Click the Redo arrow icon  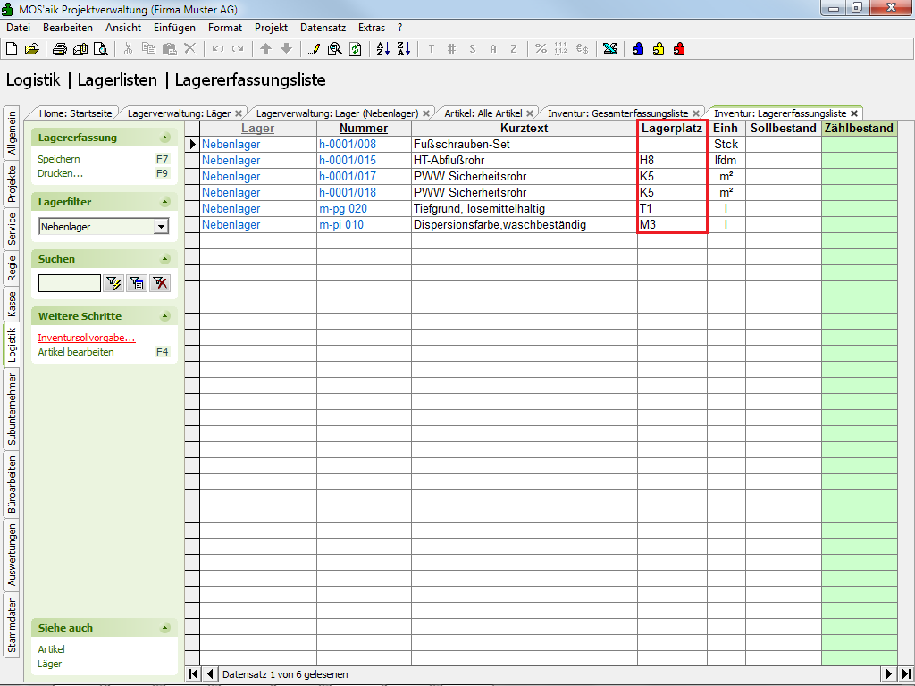click(x=238, y=49)
